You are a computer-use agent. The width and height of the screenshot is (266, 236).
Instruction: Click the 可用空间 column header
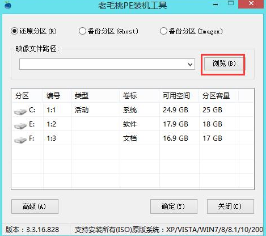[179, 96]
